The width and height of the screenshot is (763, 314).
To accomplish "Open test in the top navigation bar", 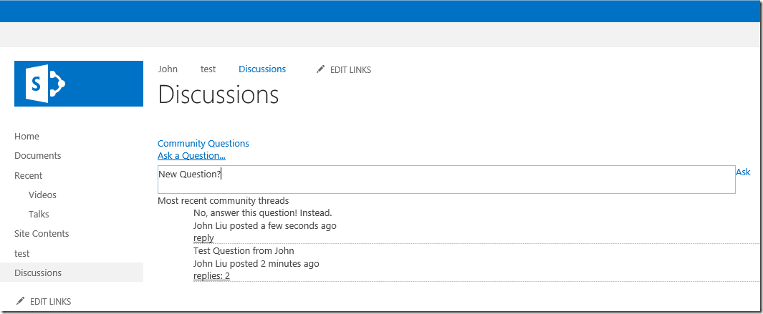I will [208, 69].
